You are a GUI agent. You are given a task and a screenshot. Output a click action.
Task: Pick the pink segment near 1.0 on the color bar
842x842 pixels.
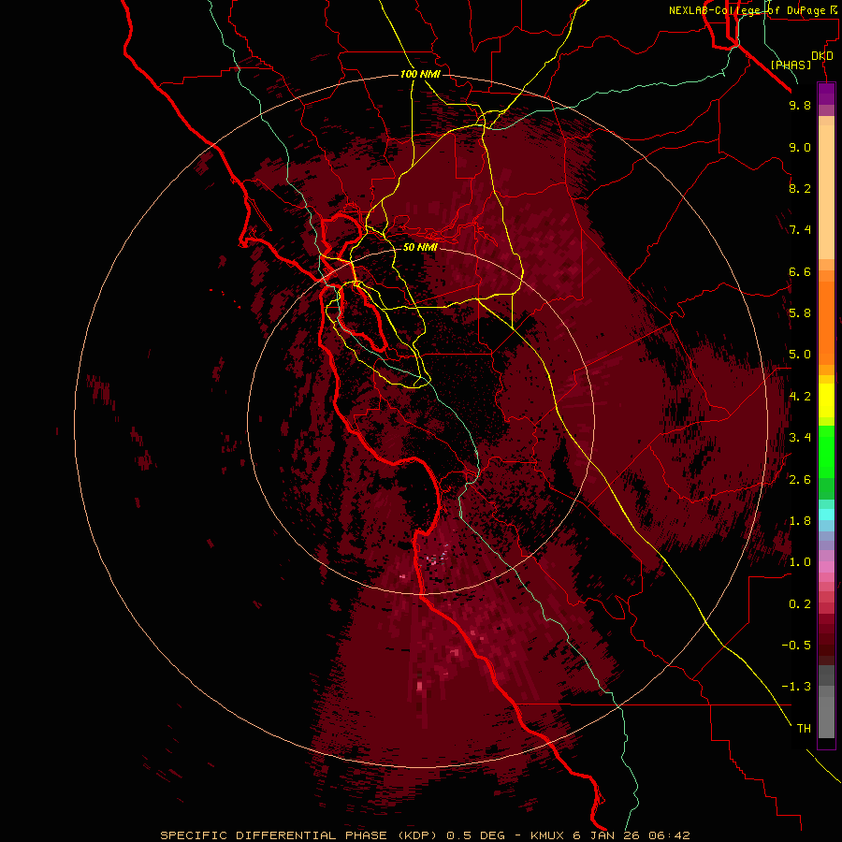(826, 567)
